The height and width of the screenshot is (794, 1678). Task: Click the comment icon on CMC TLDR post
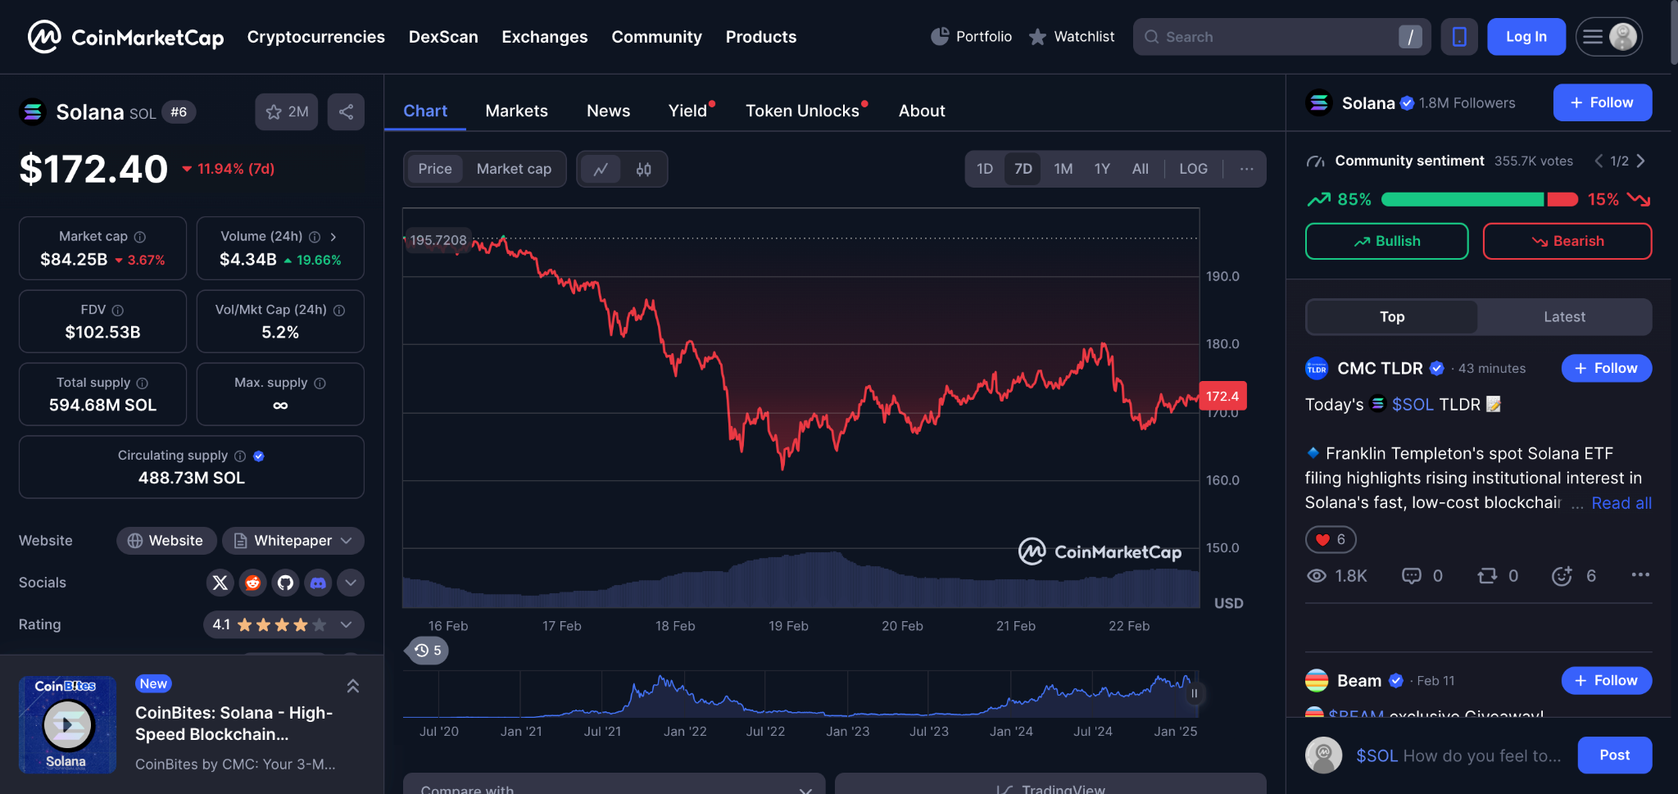(x=1412, y=576)
